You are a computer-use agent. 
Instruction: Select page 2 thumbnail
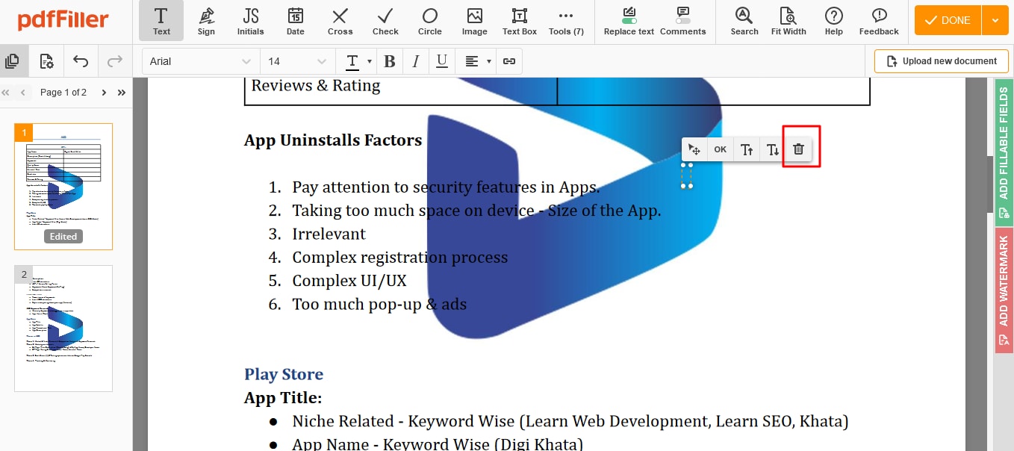(x=63, y=329)
